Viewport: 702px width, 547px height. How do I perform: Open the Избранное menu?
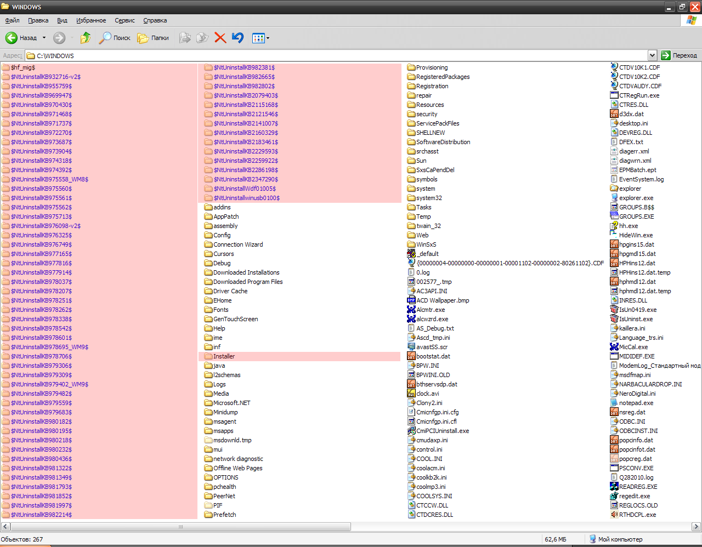pyautogui.click(x=91, y=20)
